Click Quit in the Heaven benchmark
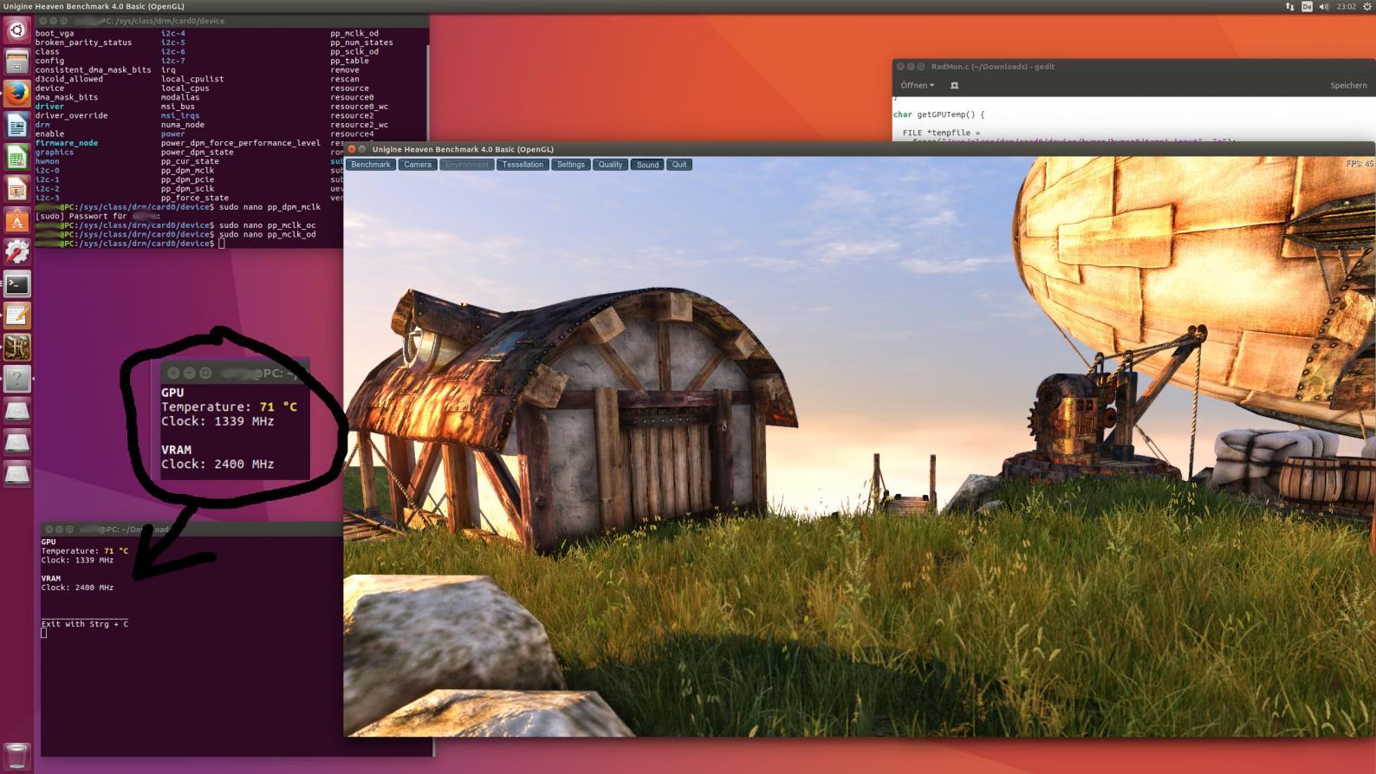 [679, 164]
